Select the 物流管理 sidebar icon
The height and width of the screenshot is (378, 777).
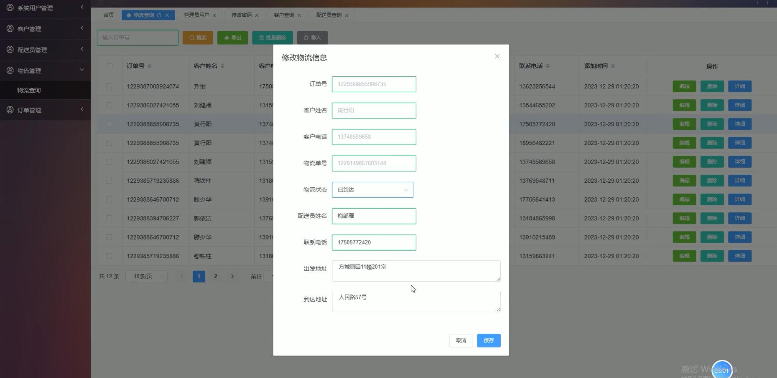[x=10, y=70]
